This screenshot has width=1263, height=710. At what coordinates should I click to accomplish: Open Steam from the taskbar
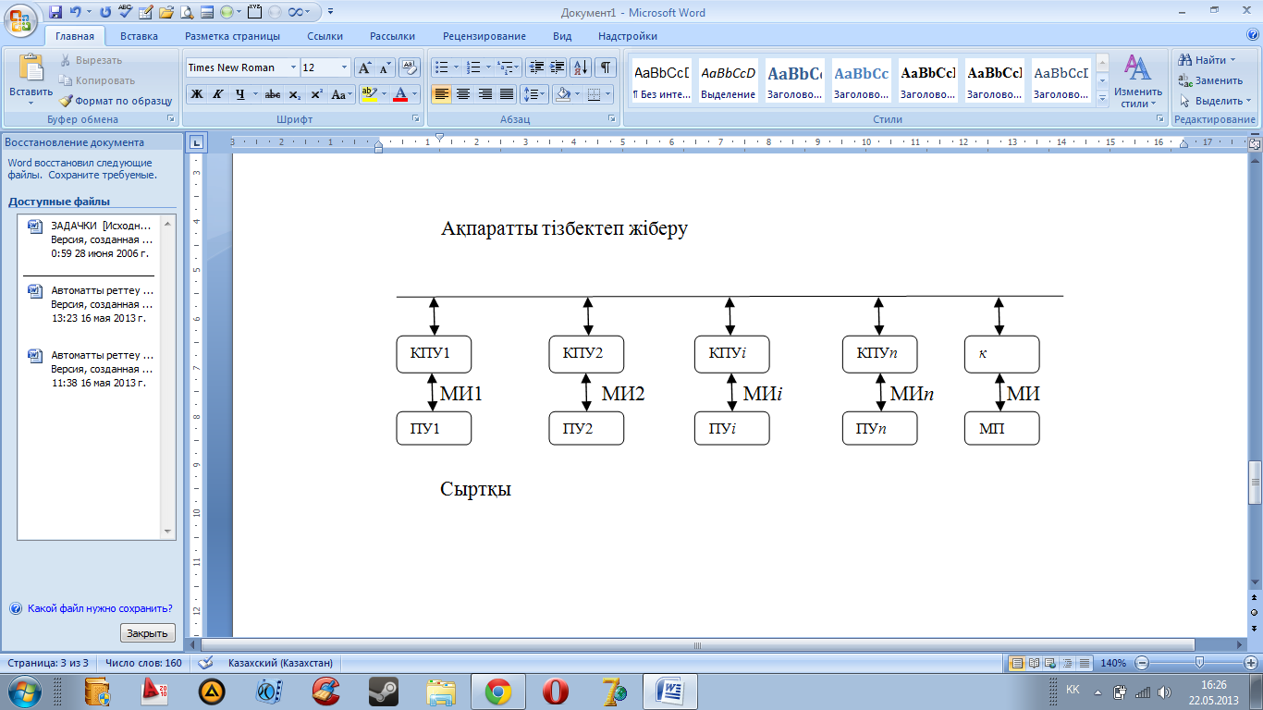tap(383, 691)
